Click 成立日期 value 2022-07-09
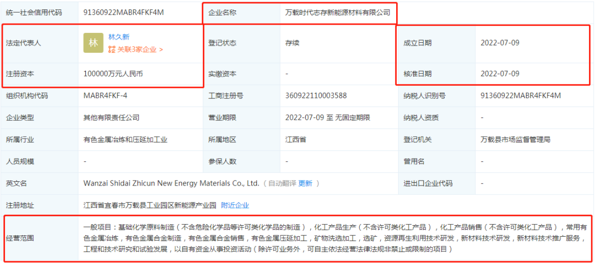595x263 pixels. [500, 43]
